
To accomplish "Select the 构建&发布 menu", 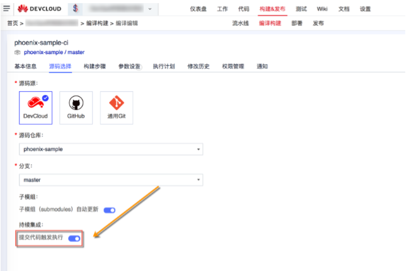I will (272, 9).
